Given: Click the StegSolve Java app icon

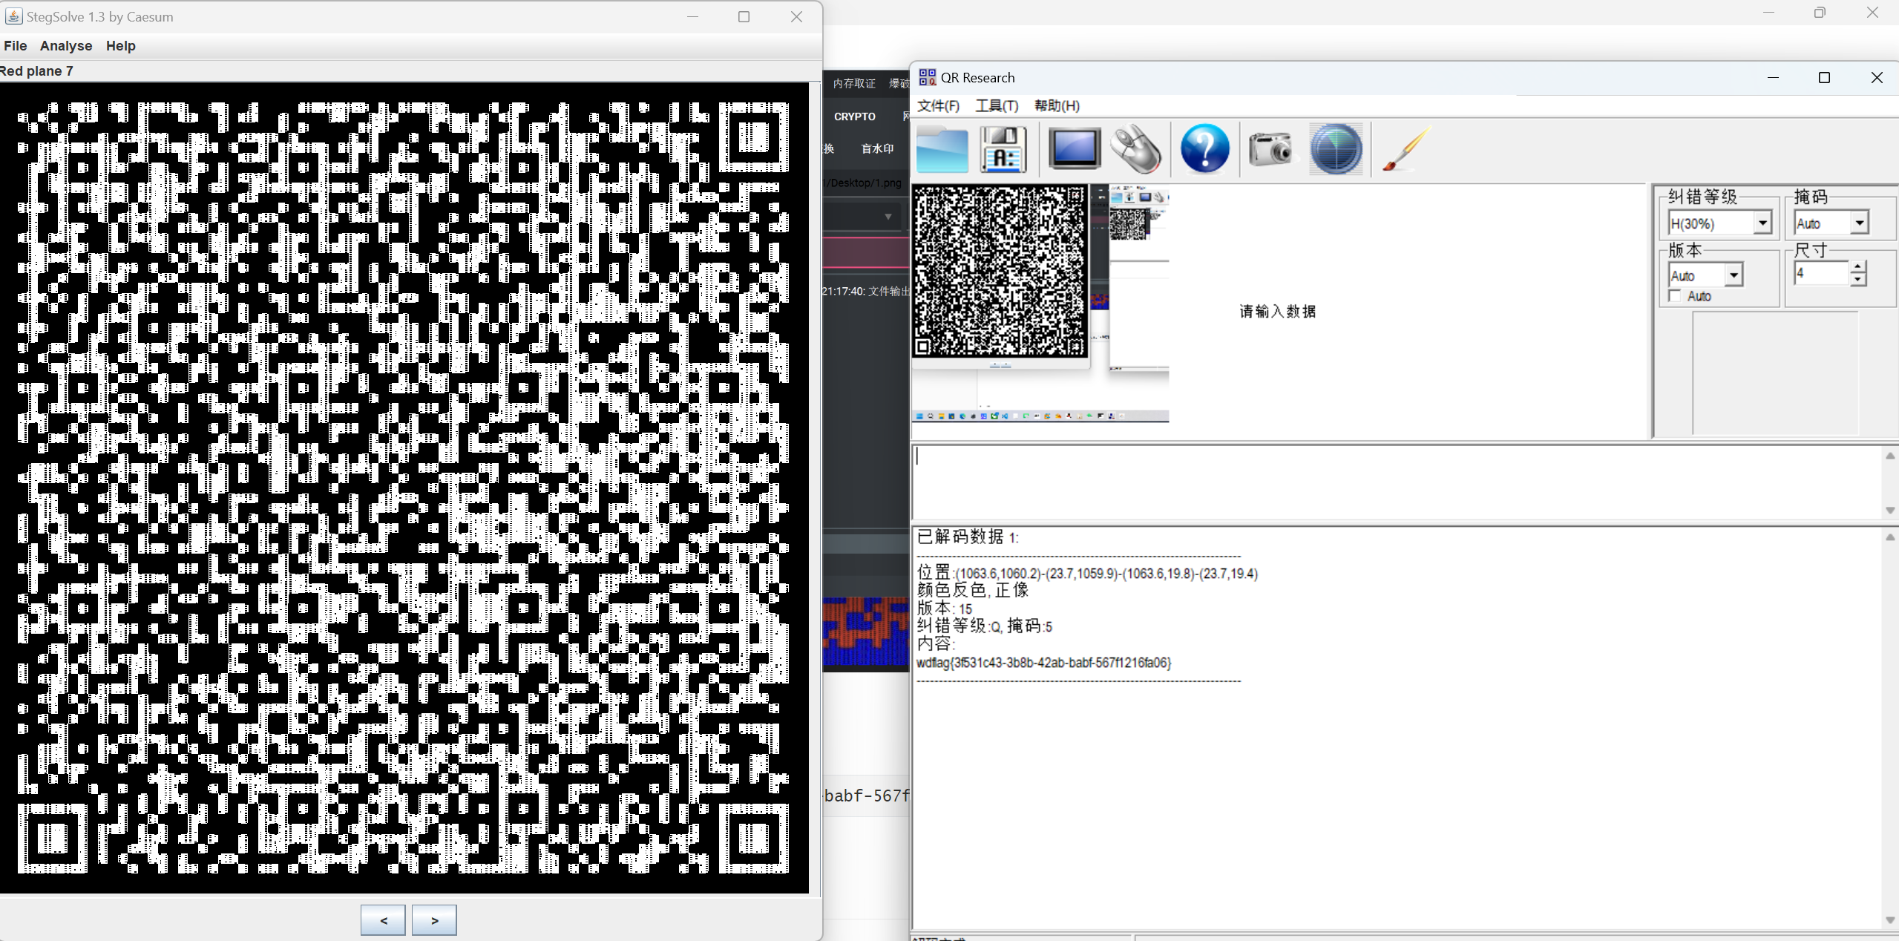Looking at the screenshot, I should point(13,16).
